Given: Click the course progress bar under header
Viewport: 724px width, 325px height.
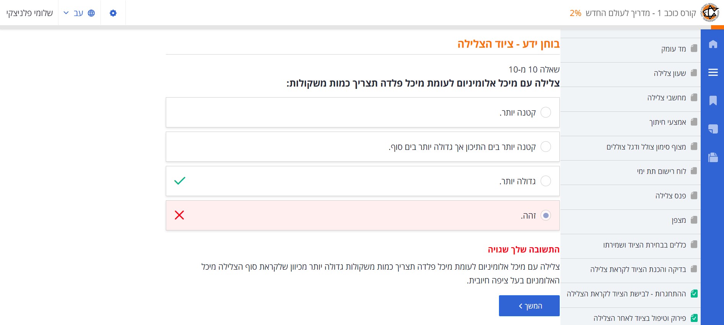Looking at the screenshot, I should (x=362, y=27).
